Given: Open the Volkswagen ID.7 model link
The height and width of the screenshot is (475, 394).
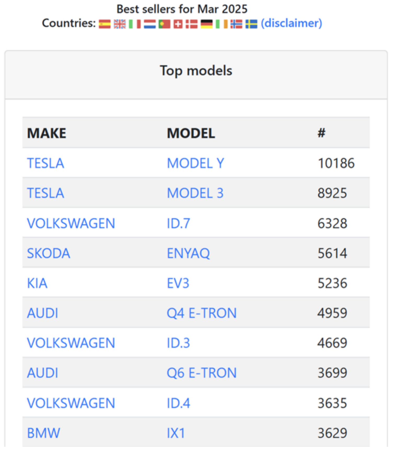Looking at the screenshot, I should 178,223.
